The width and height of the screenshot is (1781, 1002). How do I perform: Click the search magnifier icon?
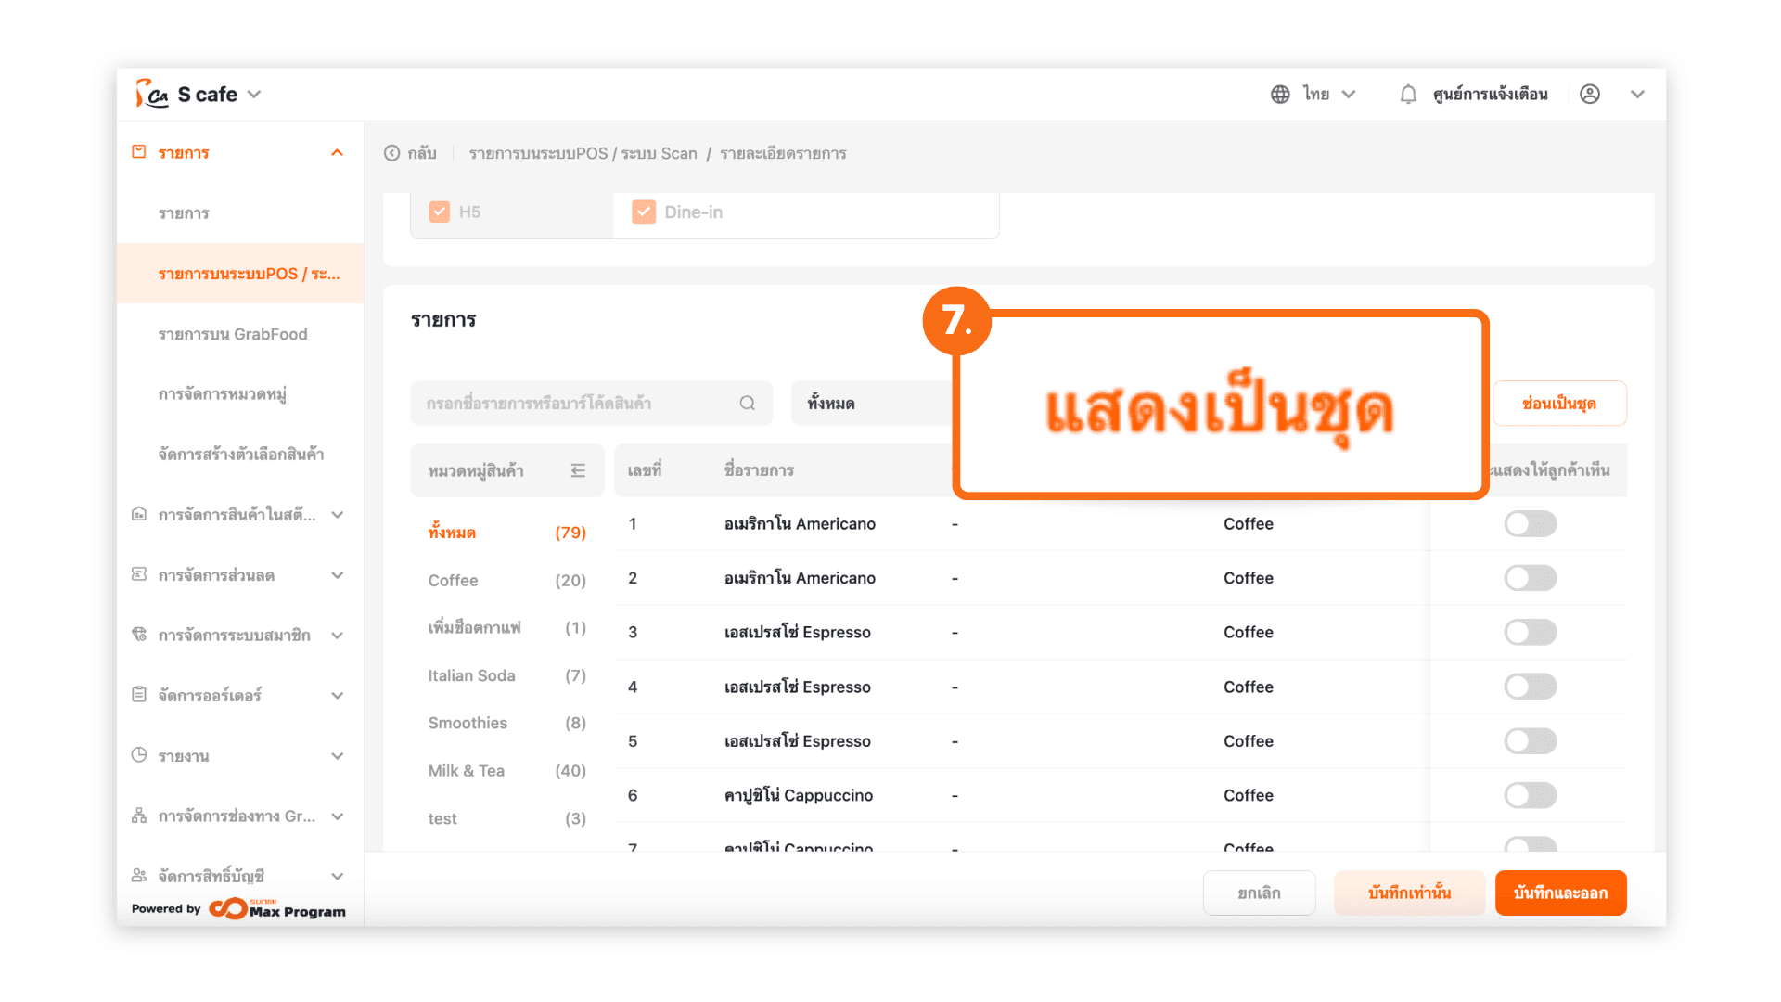point(747,403)
